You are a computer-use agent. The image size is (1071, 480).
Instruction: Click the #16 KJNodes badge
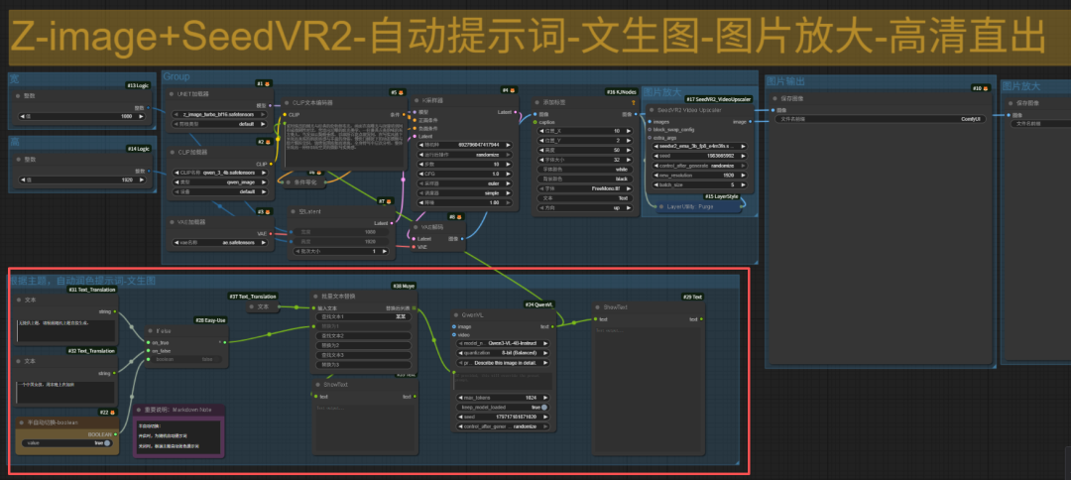(620, 91)
